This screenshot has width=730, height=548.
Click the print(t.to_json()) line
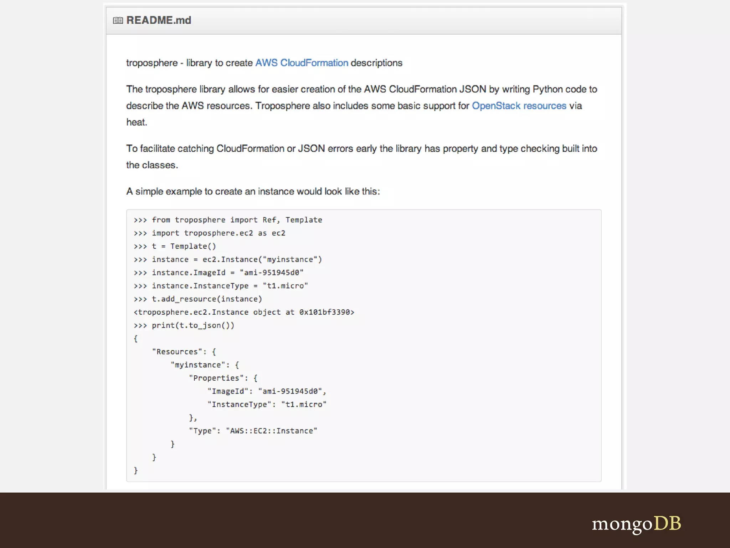(184, 325)
